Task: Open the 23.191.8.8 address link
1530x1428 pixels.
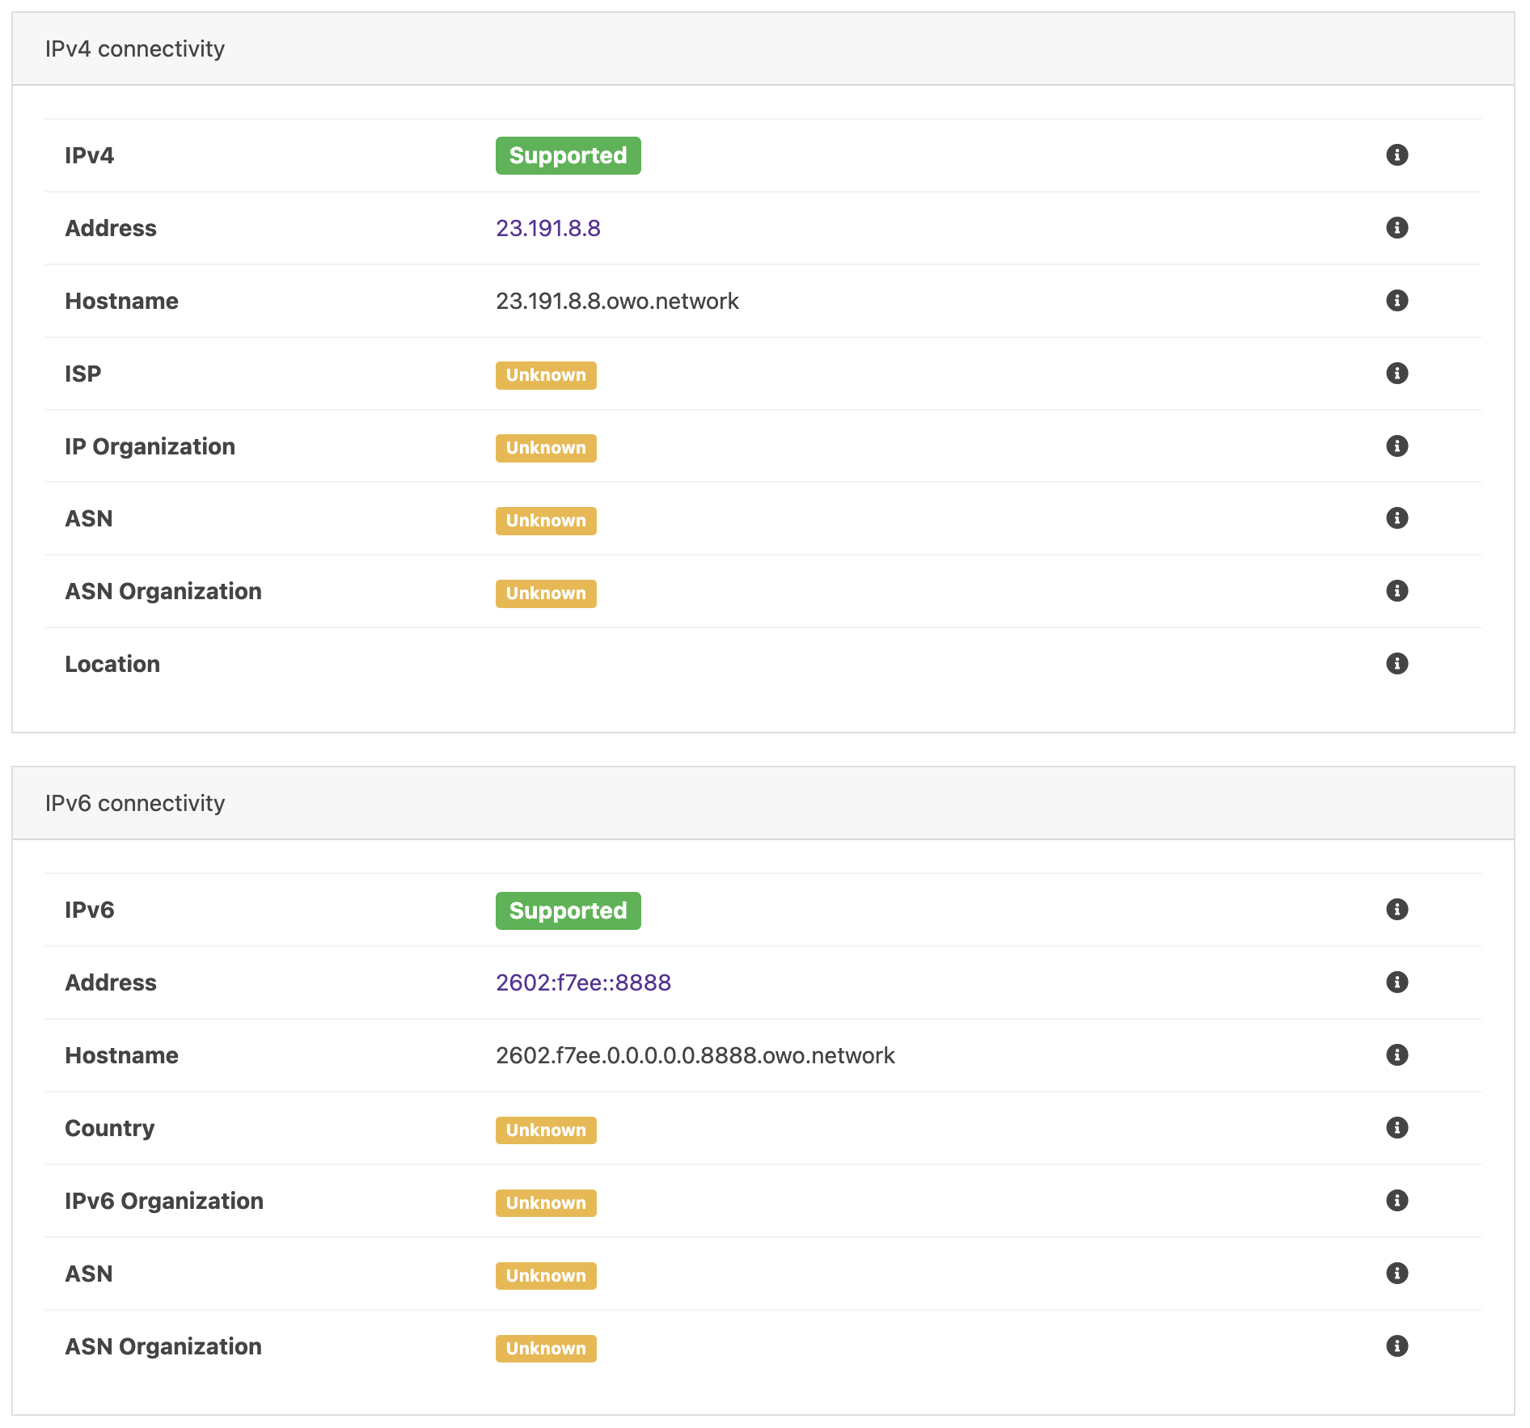Action: [548, 228]
